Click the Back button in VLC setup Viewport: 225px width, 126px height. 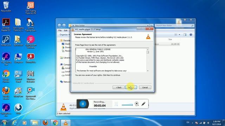pyautogui.click(x=118, y=87)
